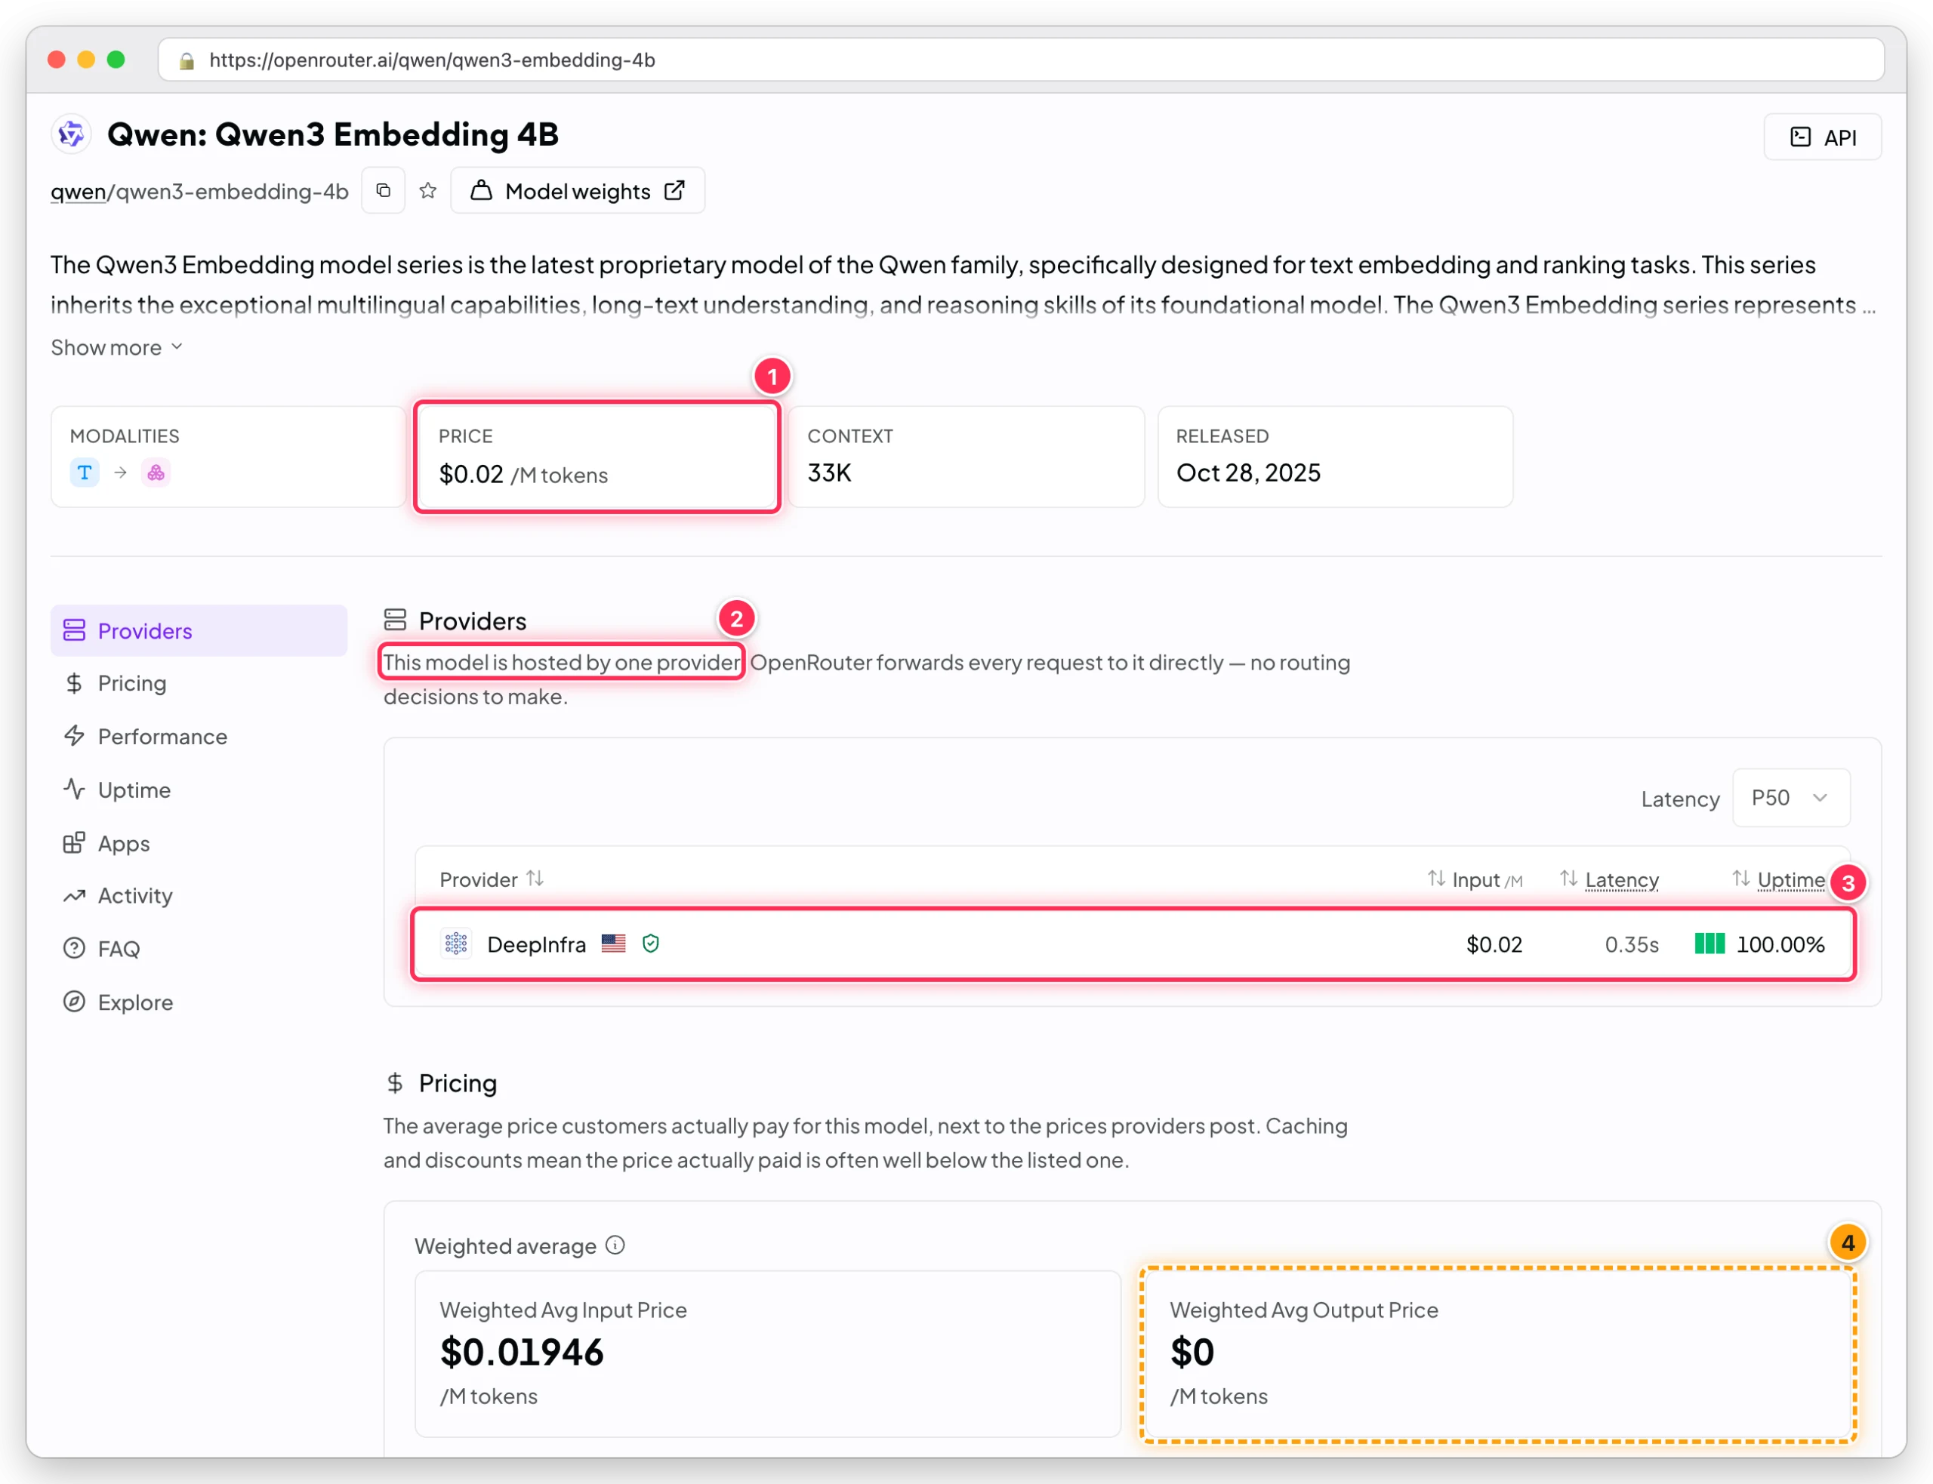Click the embeddings output modality icon
Screen dimensions: 1933x1484
(x=156, y=473)
